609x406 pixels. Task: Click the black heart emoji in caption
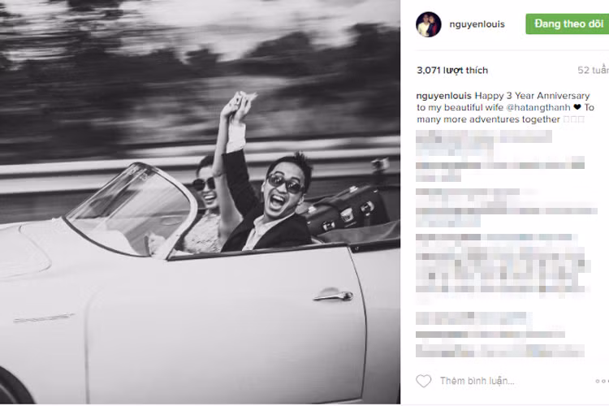point(577,107)
